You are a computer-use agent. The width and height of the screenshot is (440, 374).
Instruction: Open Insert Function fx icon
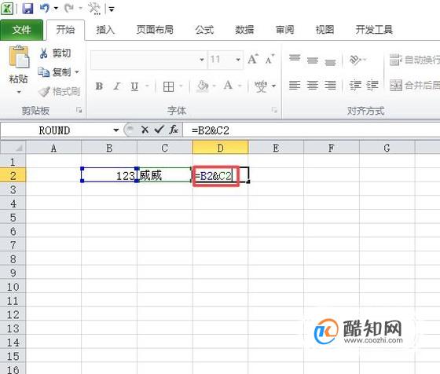click(x=174, y=130)
